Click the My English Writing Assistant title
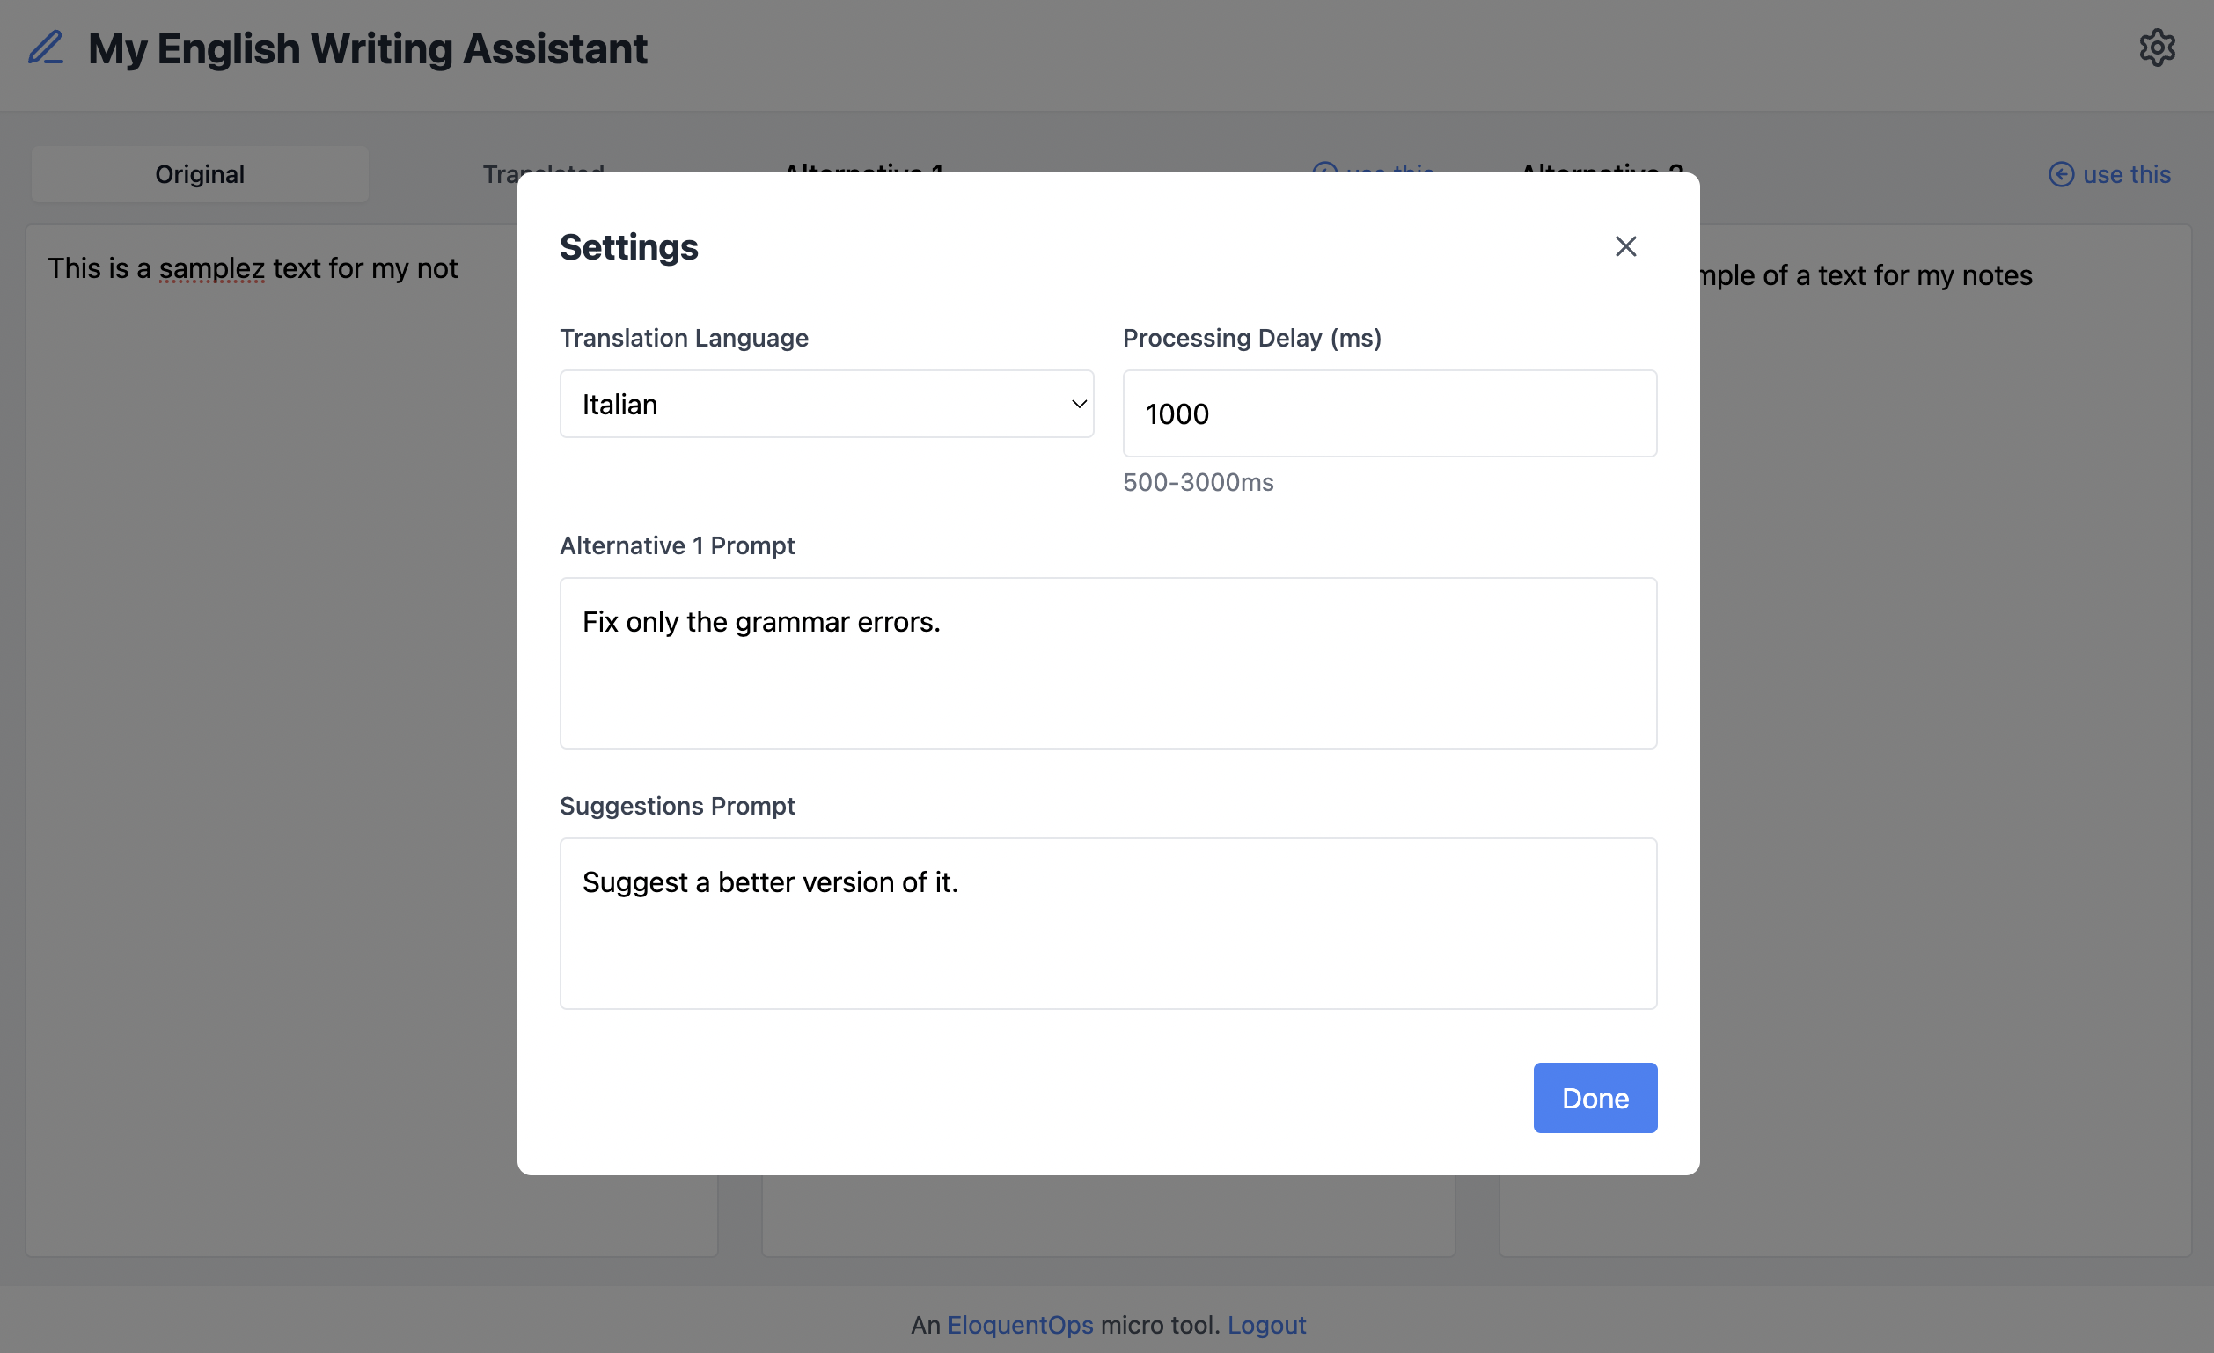This screenshot has width=2214, height=1353. coord(367,48)
